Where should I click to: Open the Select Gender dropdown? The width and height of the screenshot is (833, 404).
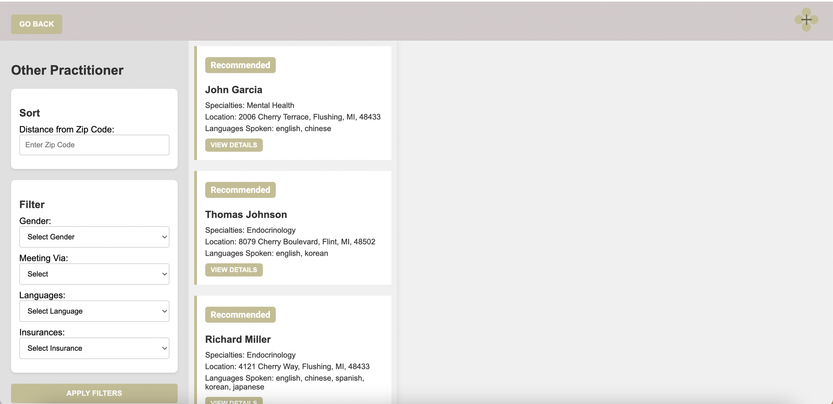(94, 237)
